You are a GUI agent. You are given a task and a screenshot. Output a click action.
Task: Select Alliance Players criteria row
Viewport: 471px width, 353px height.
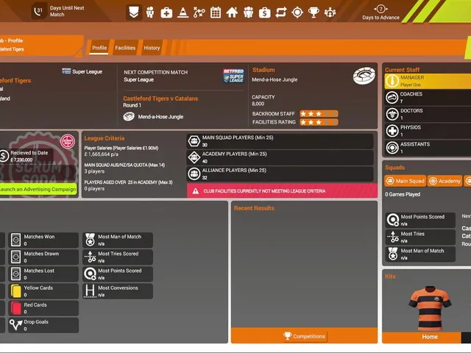280,174
